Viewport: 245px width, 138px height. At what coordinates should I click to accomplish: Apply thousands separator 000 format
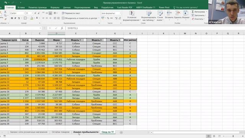[x=111, y=18]
